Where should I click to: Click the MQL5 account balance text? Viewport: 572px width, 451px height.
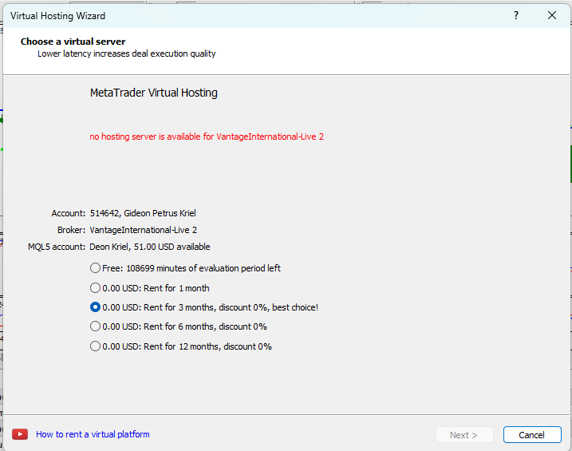172,247
